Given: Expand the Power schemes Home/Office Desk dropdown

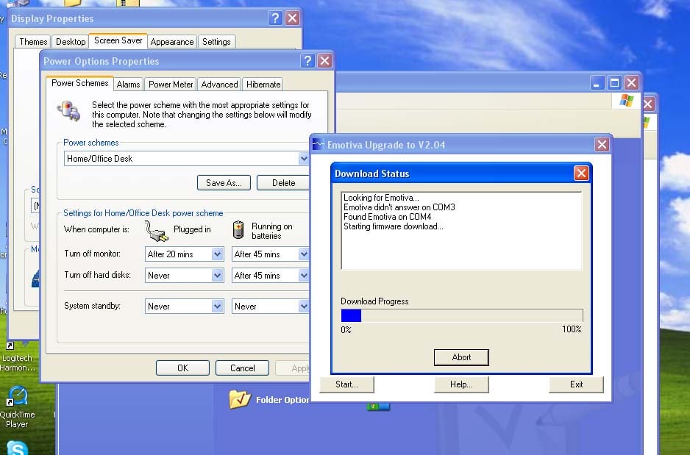Looking at the screenshot, I should coord(304,159).
